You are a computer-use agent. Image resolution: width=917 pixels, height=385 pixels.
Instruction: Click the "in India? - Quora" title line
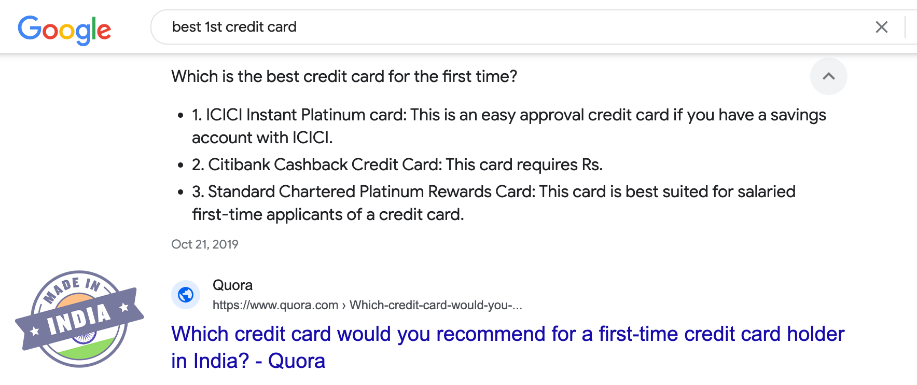pyautogui.click(x=248, y=361)
